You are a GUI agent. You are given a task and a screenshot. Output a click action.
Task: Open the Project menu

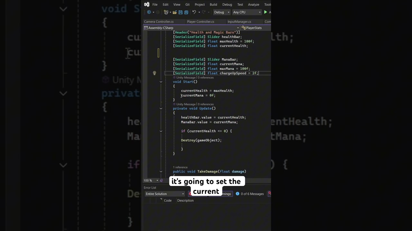200,4
